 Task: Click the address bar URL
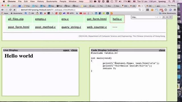point(48,10)
